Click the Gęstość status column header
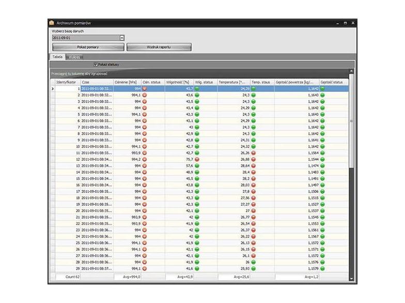Screen dimensions: 405x303 click(334, 82)
